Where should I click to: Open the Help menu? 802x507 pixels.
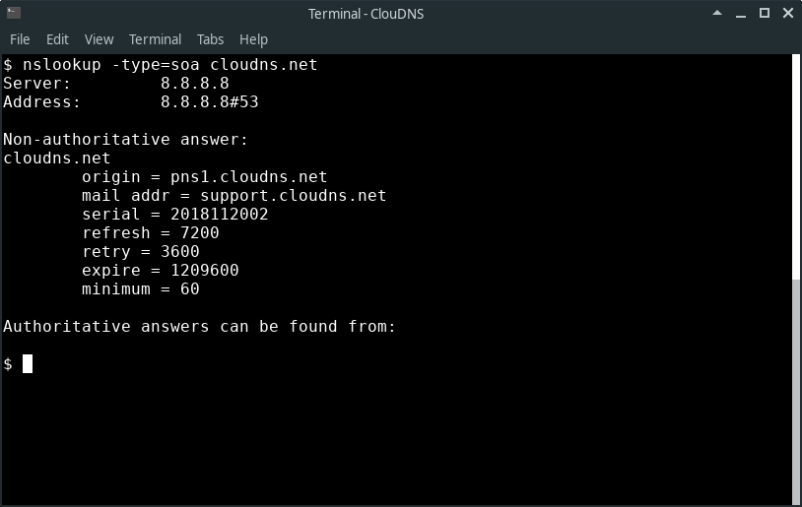click(253, 39)
